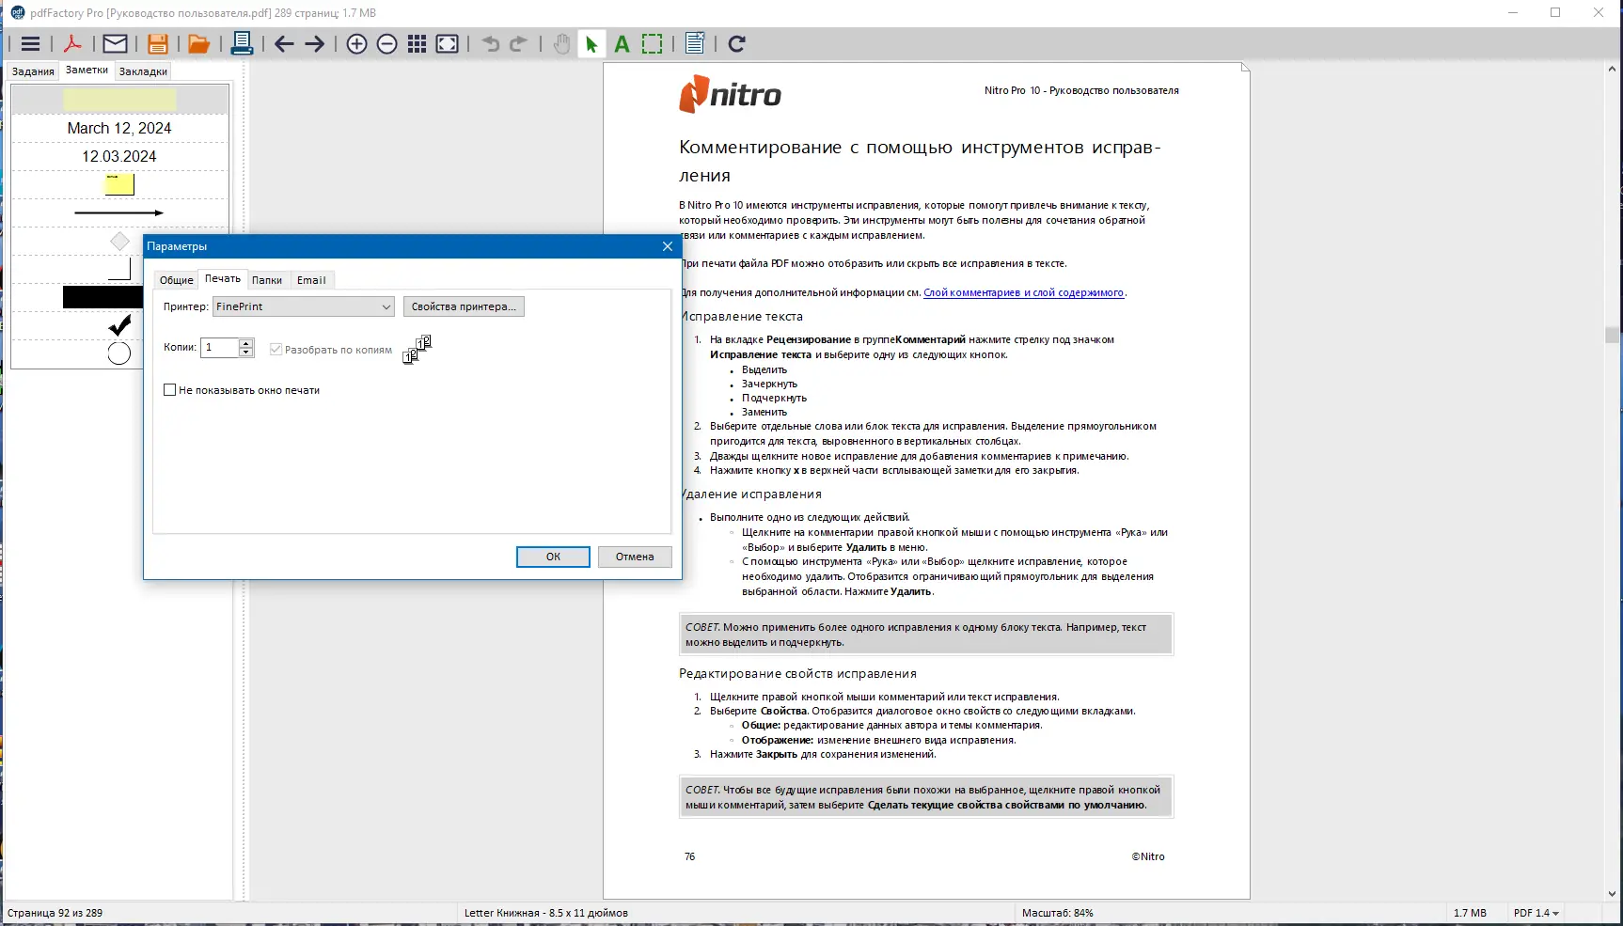1623x926 pixels.
Task: Click the circular arrow refresh icon
Action: pos(737,44)
